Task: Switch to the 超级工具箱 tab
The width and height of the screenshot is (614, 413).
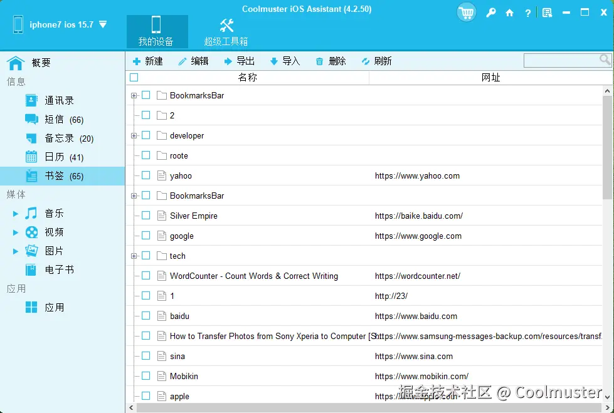Action: pos(226,32)
